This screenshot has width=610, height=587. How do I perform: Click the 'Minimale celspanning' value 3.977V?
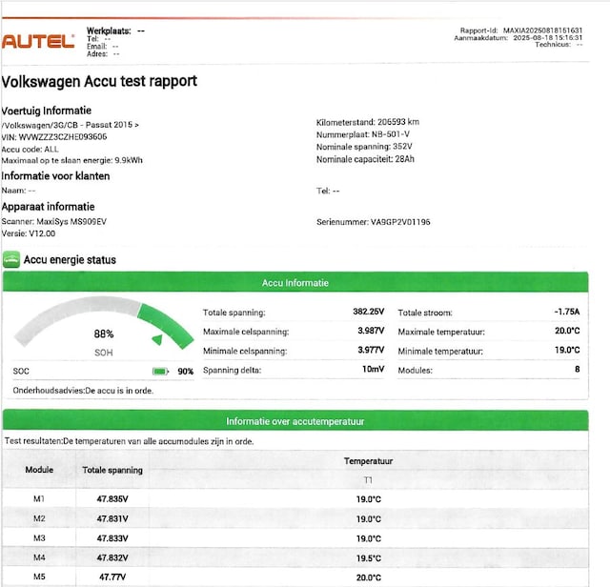371,350
